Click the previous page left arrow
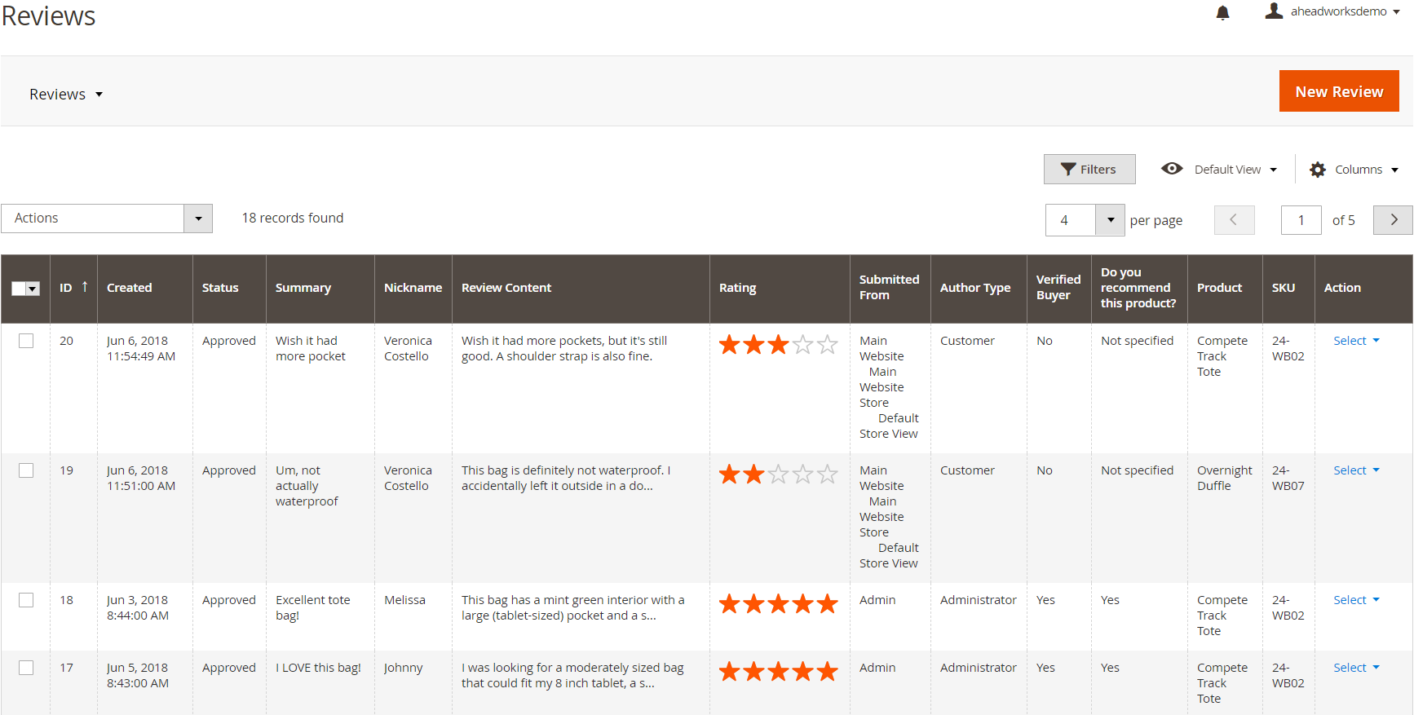Image resolution: width=1414 pixels, height=715 pixels. click(x=1234, y=219)
